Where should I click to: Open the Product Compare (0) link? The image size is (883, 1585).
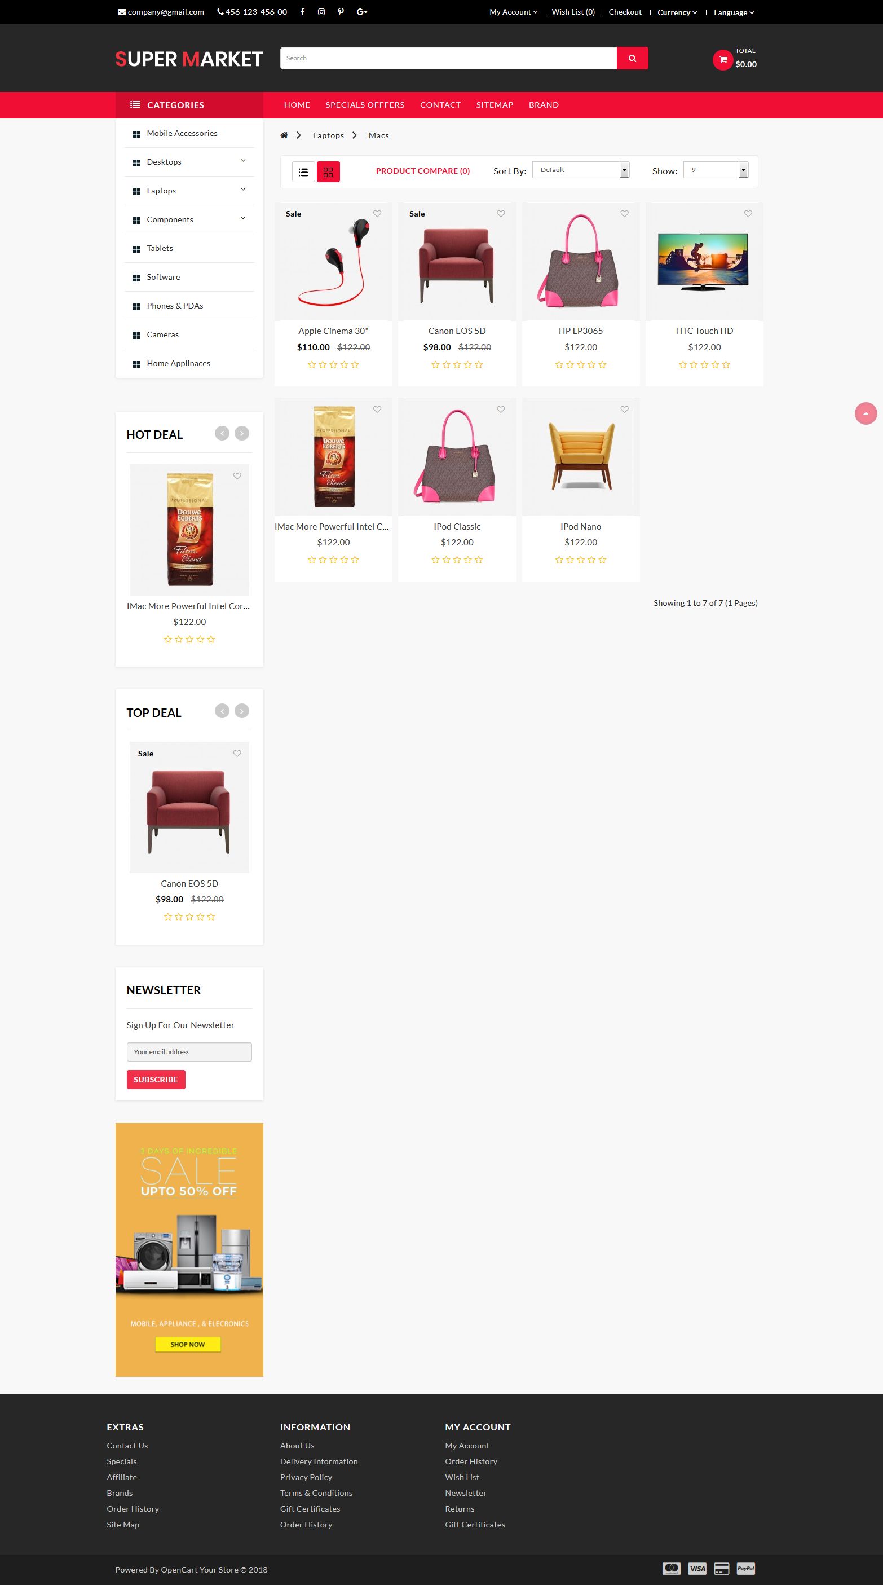coord(422,171)
